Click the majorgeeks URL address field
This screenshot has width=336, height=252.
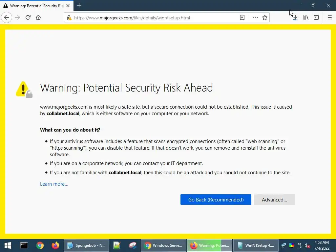tap(154, 18)
